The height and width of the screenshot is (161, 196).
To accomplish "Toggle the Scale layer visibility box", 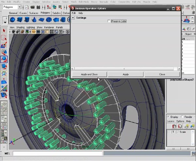I will 169,132.
